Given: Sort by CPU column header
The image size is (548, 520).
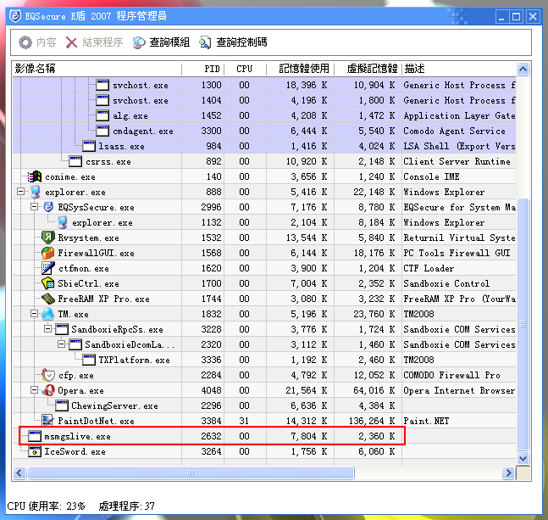Looking at the screenshot, I should click(246, 69).
